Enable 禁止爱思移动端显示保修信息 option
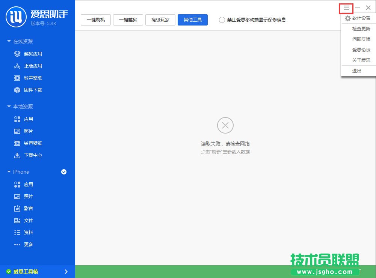This screenshot has height=278, width=376. coord(222,20)
